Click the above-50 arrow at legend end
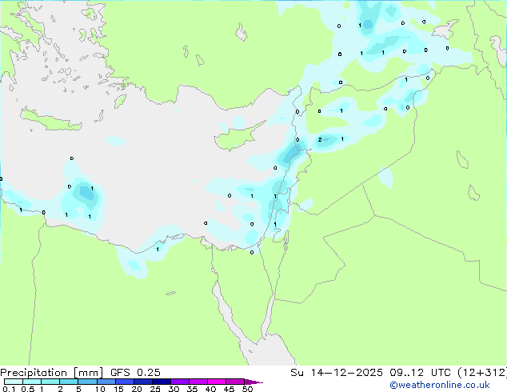The image size is (507, 392). [x=253, y=382]
